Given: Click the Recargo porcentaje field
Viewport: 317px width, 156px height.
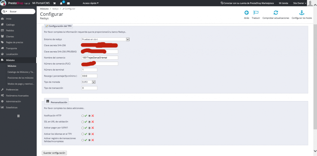Looking at the screenshot, I should [89, 76].
